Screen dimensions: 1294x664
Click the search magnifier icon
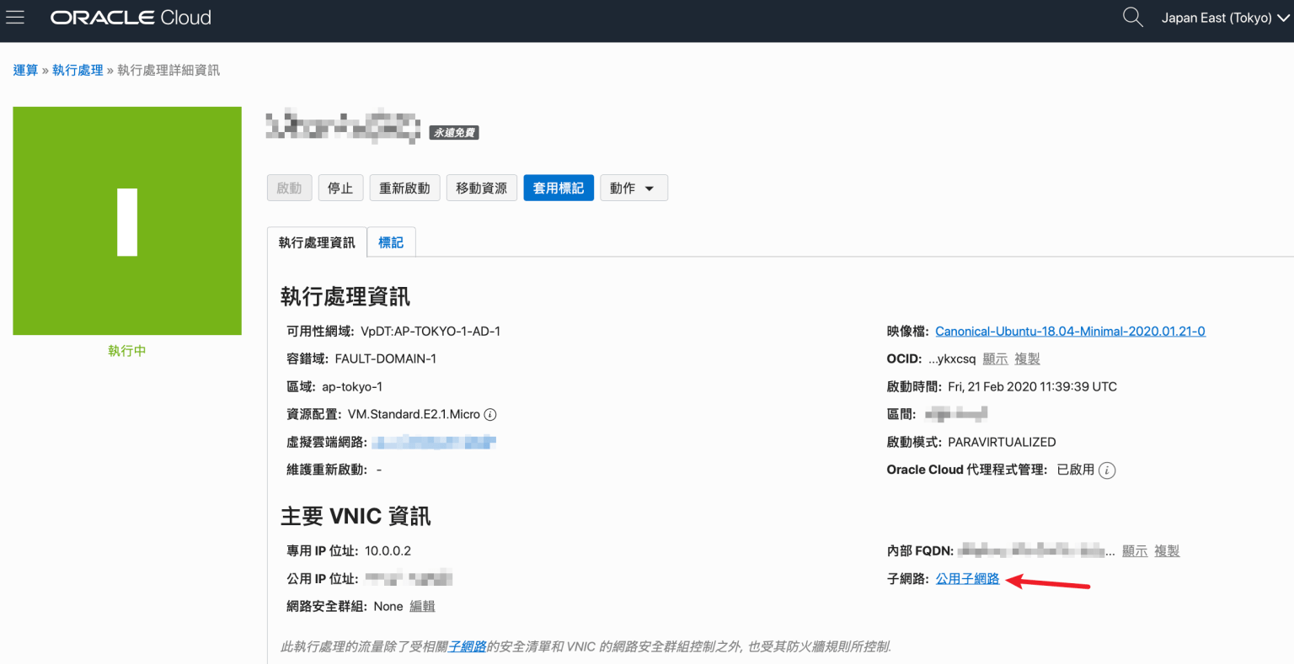[1132, 18]
